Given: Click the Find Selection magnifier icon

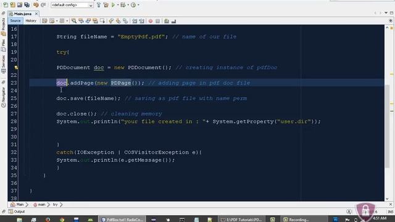Looking at the screenshot, I should tap(74, 21).
